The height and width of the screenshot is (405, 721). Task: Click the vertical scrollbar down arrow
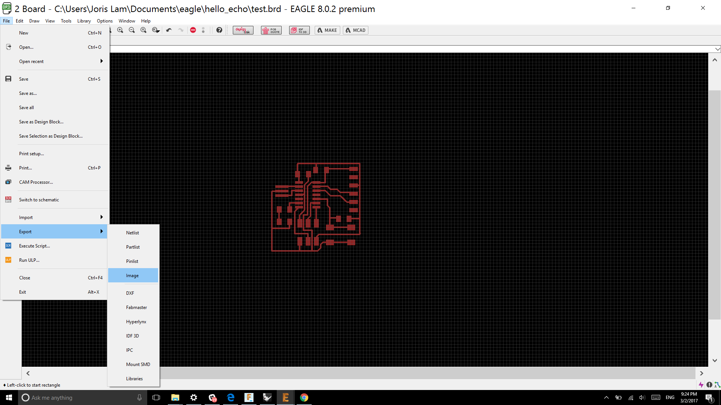pos(715,360)
